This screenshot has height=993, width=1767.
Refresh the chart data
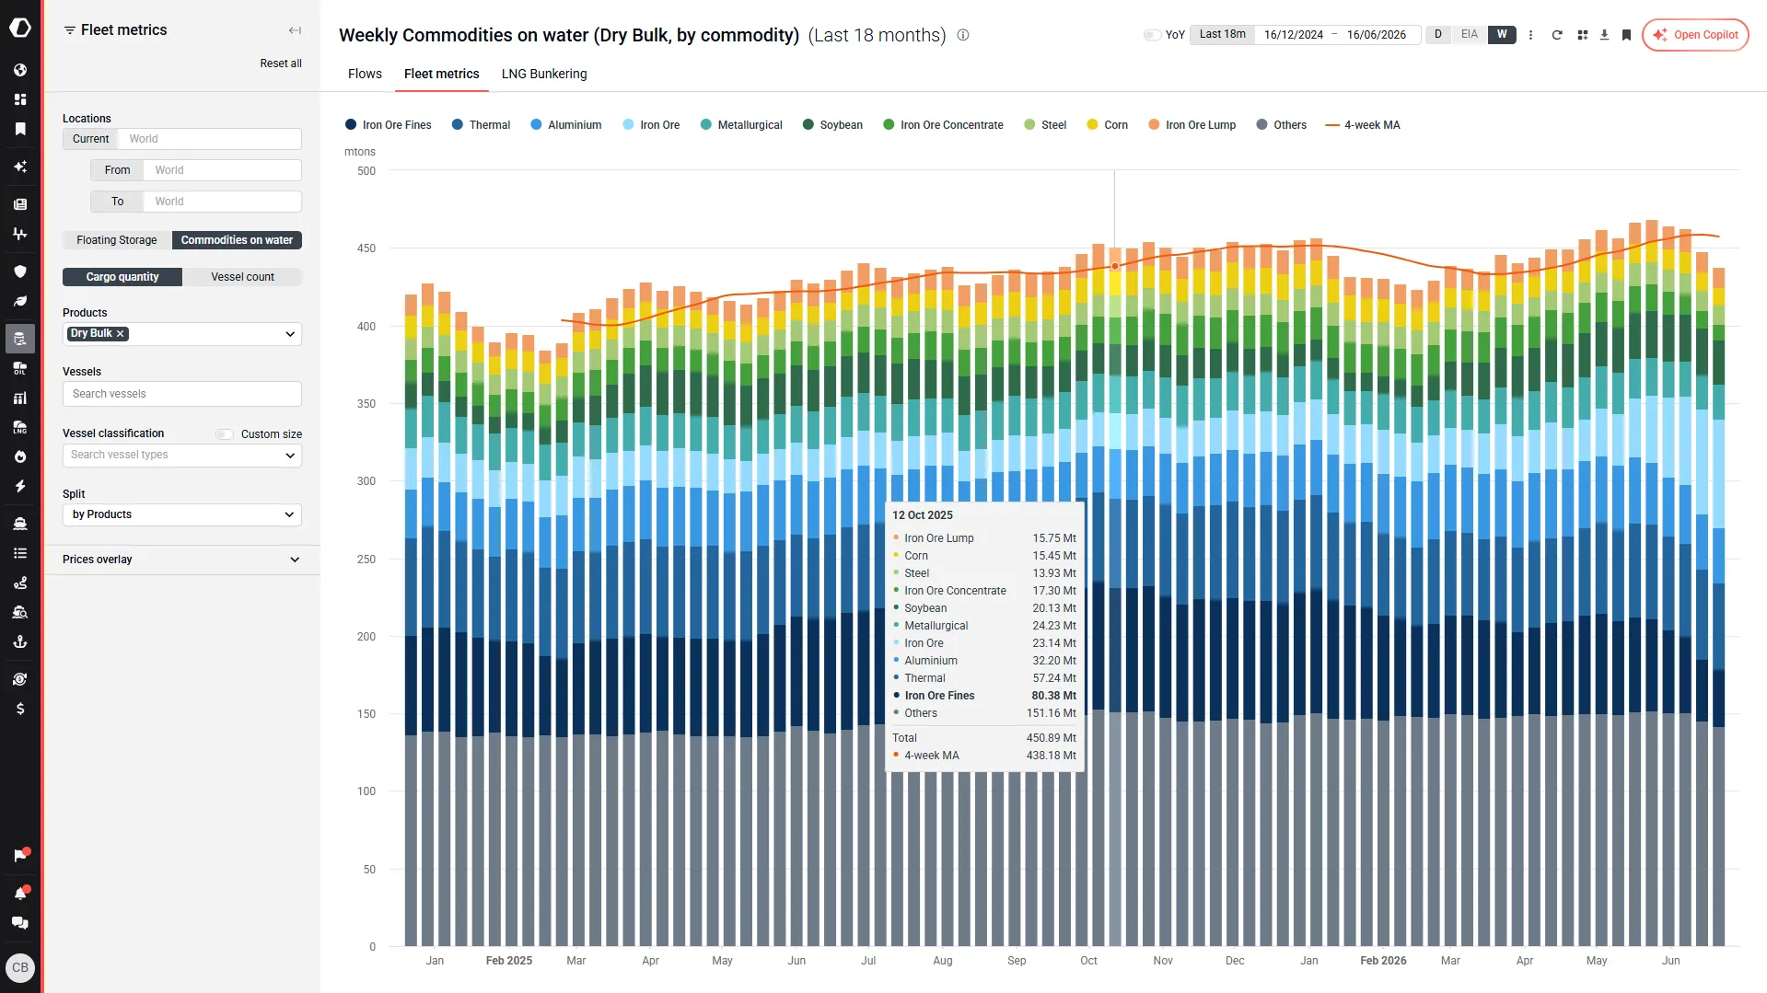coord(1557,35)
